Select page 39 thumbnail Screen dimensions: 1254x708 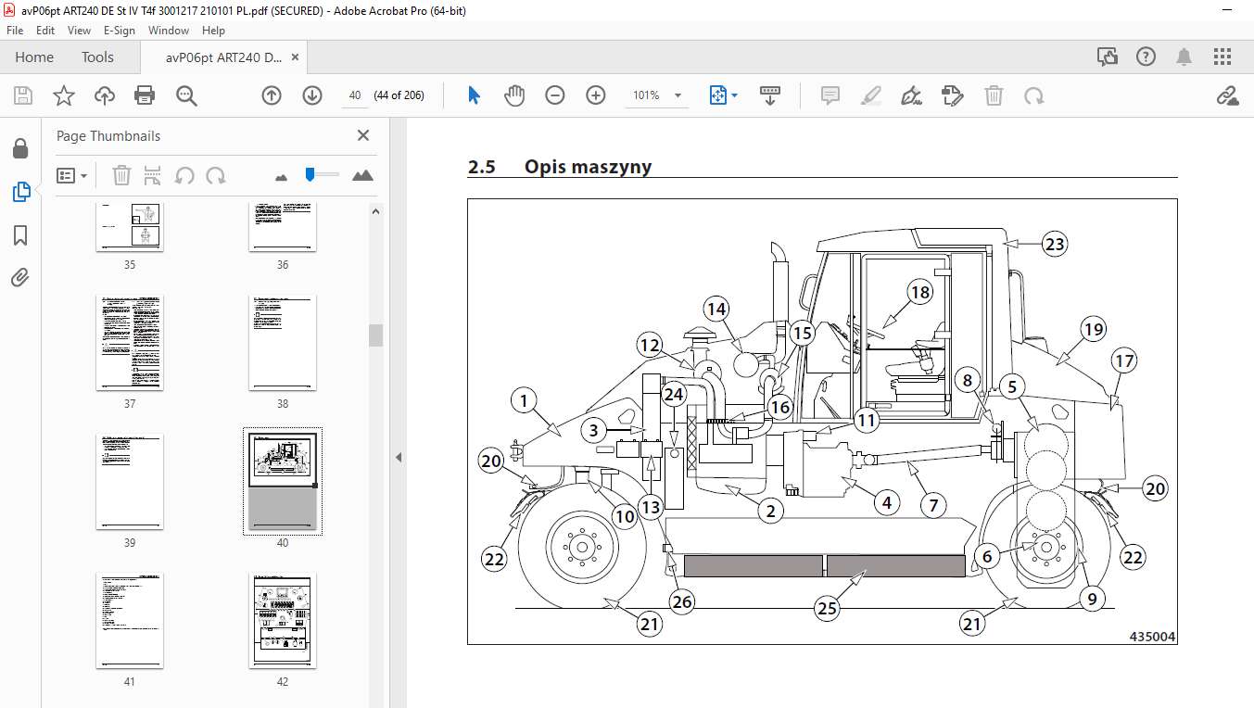[x=130, y=482]
